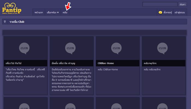Click the Pantip logo
The width and height of the screenshot is (191, 109).
tap(12, 8)
